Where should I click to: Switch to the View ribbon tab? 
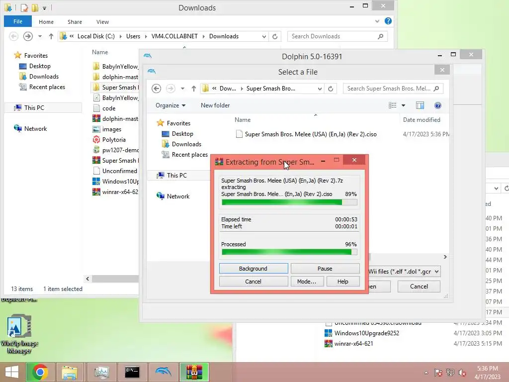click(x=102, y=22)
